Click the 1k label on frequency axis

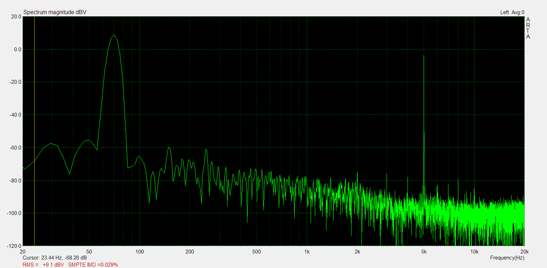click(307, 252)
